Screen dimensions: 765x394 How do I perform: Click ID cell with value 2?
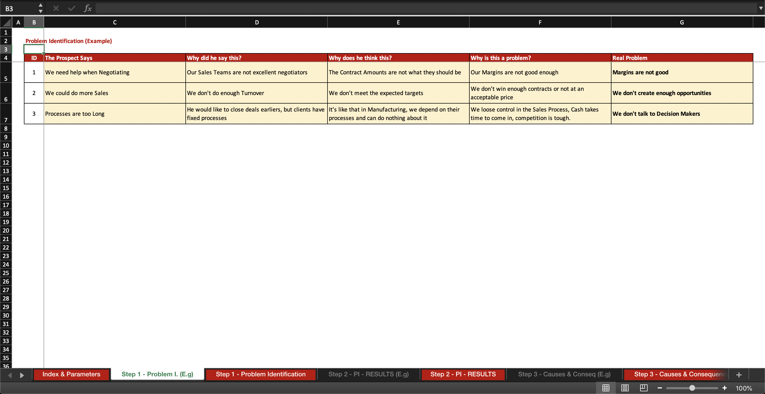click(34, 93)
